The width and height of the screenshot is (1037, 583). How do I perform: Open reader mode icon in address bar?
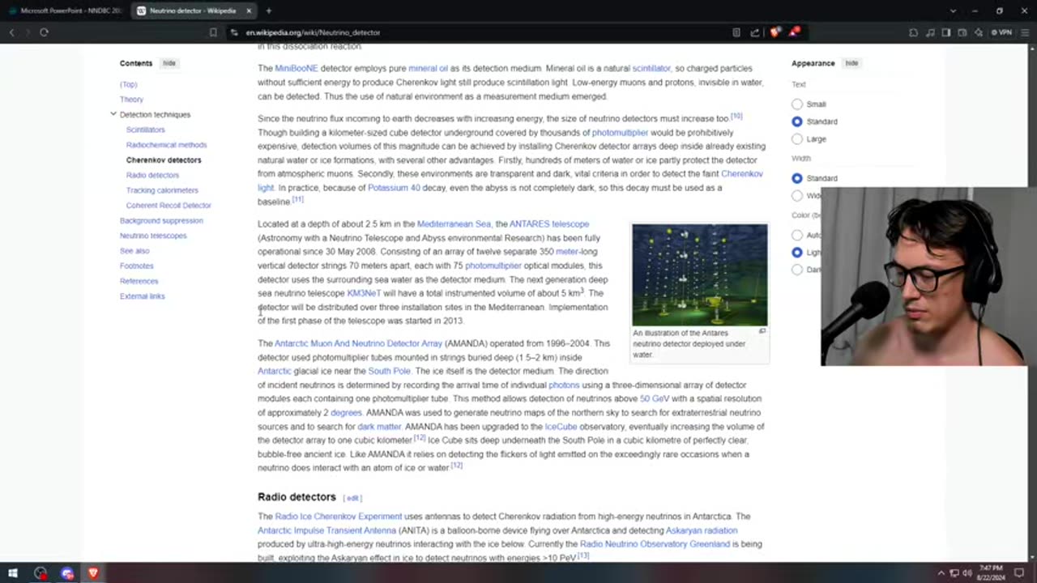coord(736,32)
